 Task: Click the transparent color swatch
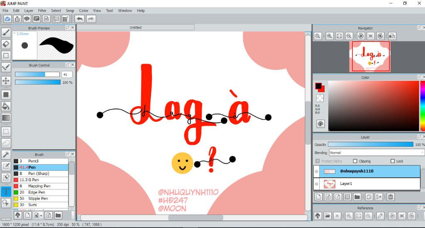(x=320, y=98)
